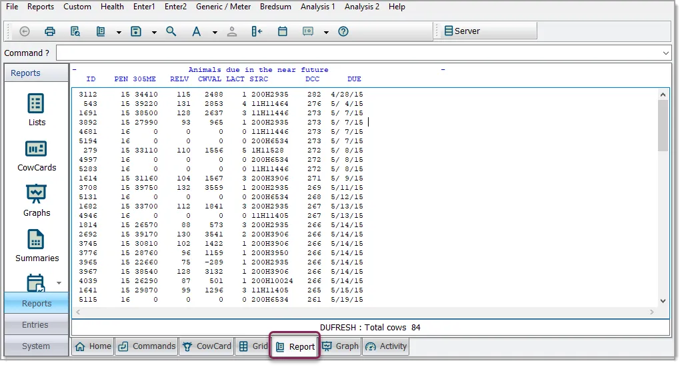Image resolution: width=682 pixels, height=367 pixels.
Task: Click the horizontal scrollbar left arrow
Action: [78, 312]
